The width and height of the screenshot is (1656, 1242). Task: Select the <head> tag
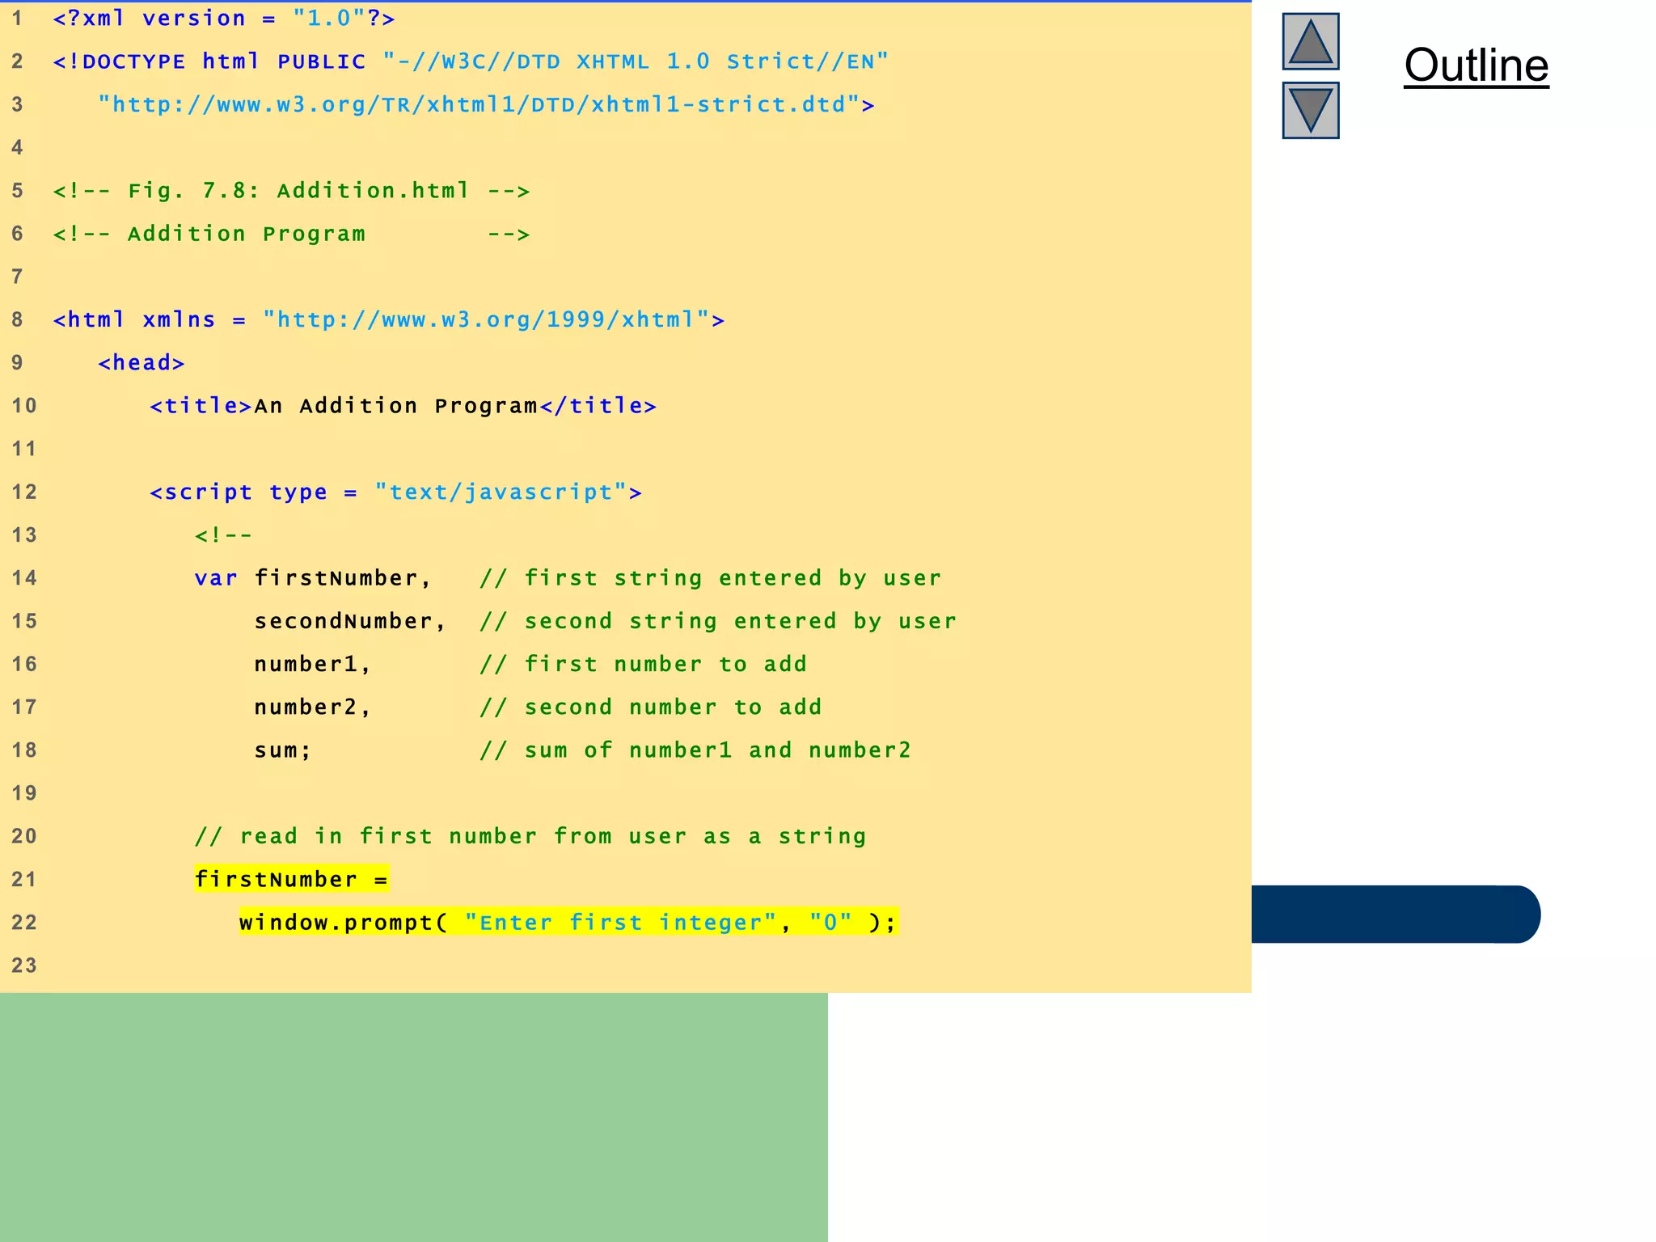coord(142,362)
